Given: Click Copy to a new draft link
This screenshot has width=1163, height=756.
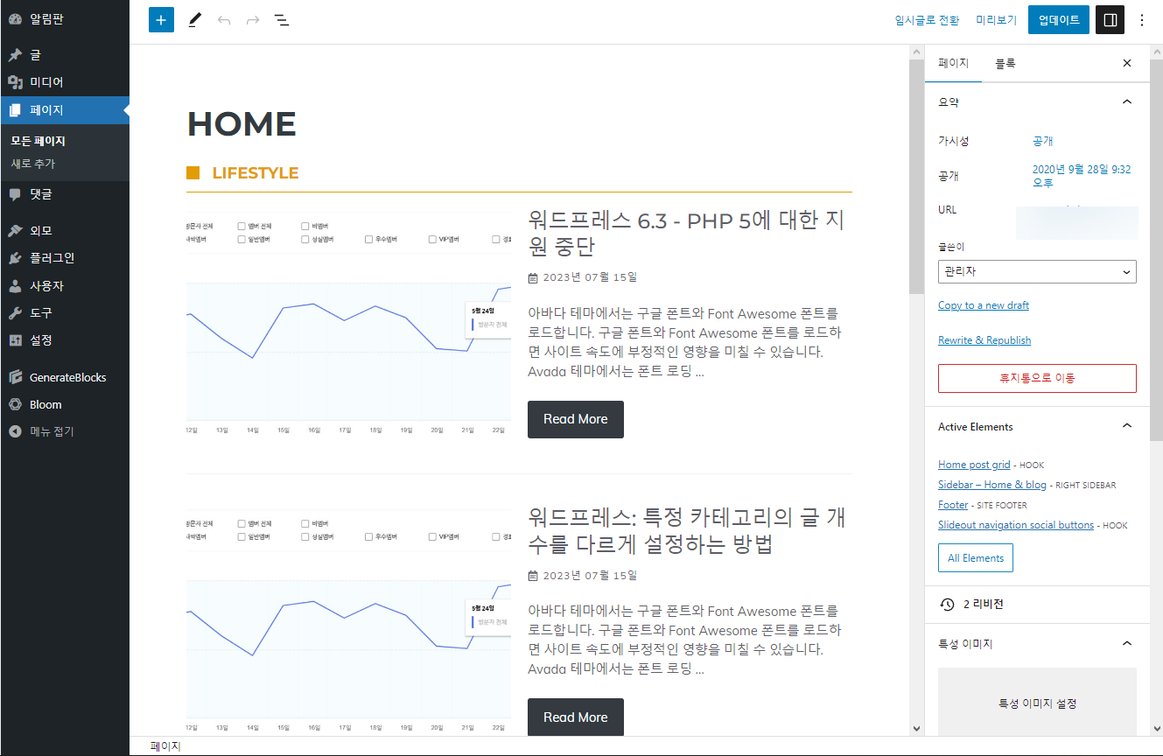Looking at the screenshot, I should point(984,305).
